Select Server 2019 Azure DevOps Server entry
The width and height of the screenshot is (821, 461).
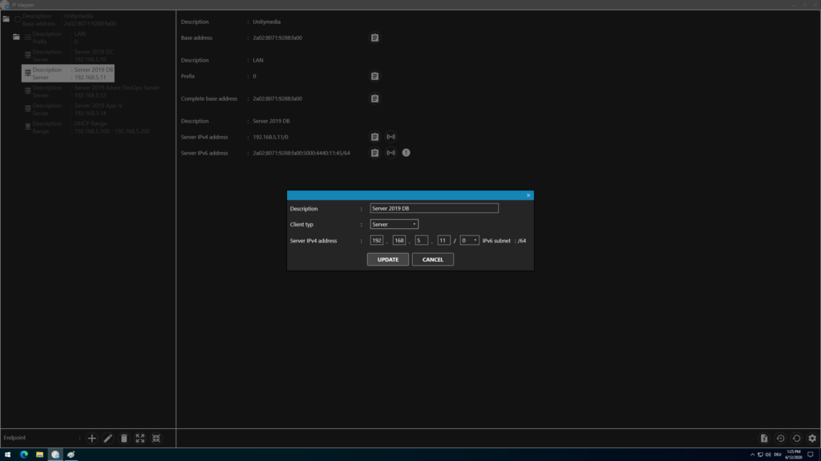click(x=91, y=91)
